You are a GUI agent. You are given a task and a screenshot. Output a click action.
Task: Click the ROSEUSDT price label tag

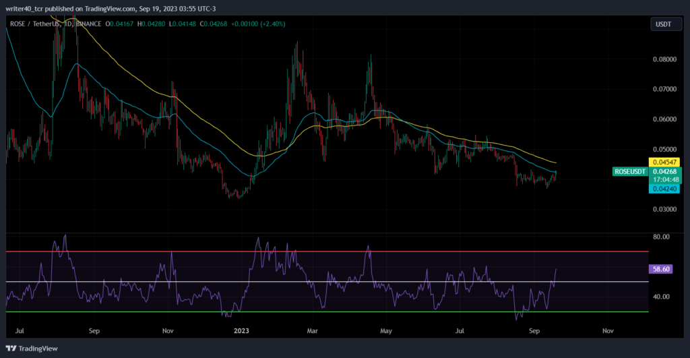[x=630, y=171]
